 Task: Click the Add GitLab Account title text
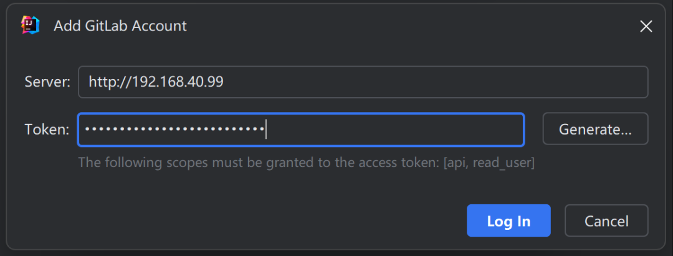pos(120,26)
